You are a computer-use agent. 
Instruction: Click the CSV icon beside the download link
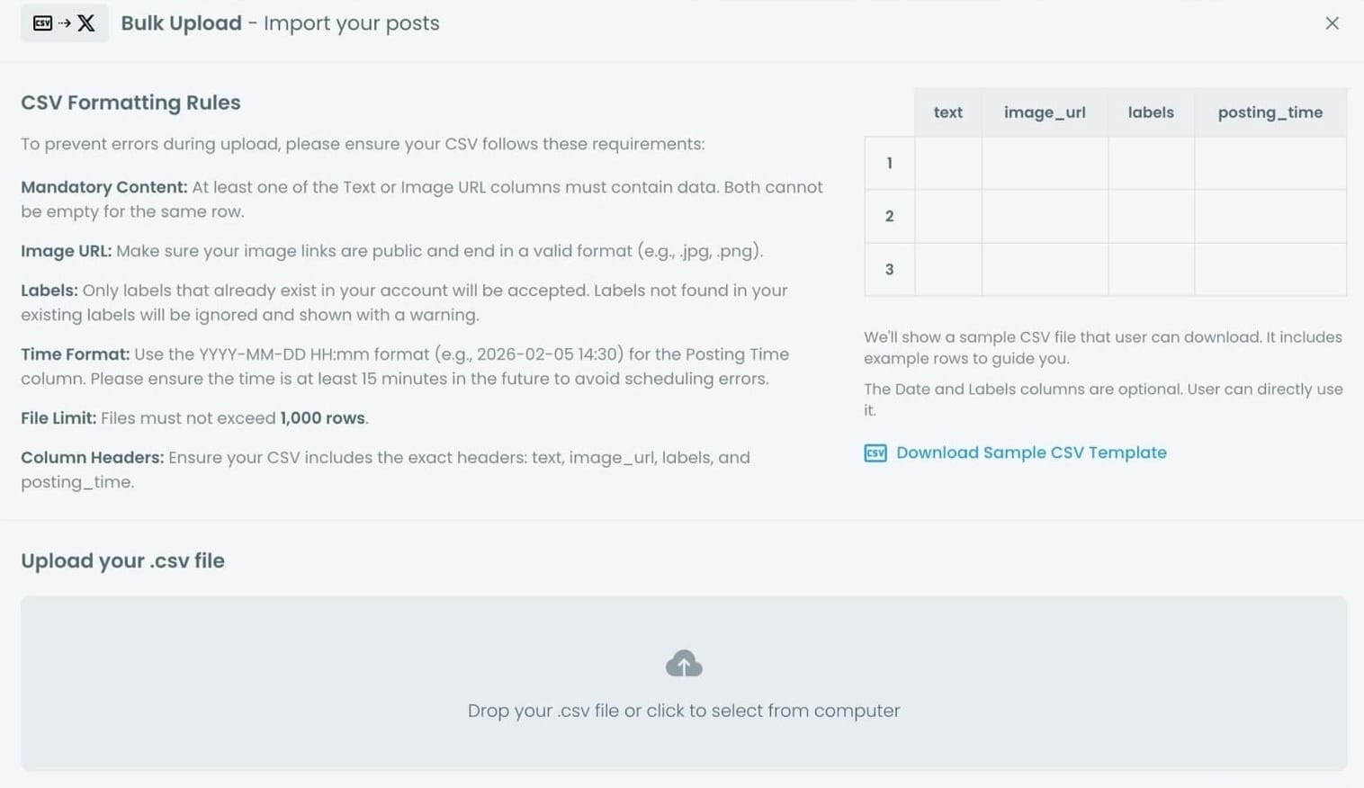[874, 452]
